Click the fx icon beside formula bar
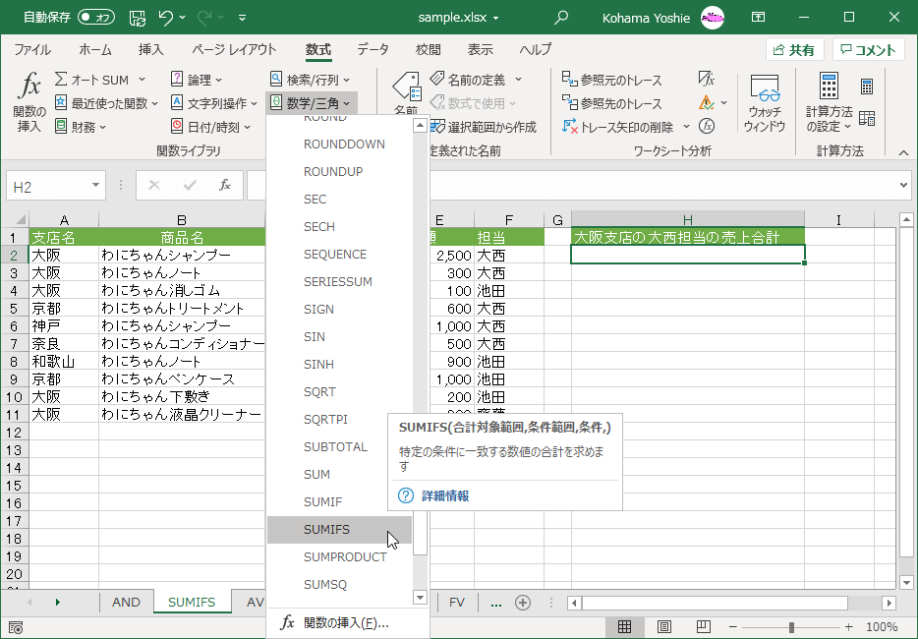Image resolution: width=918 pixels, height=639 pixels. (225, 185)
